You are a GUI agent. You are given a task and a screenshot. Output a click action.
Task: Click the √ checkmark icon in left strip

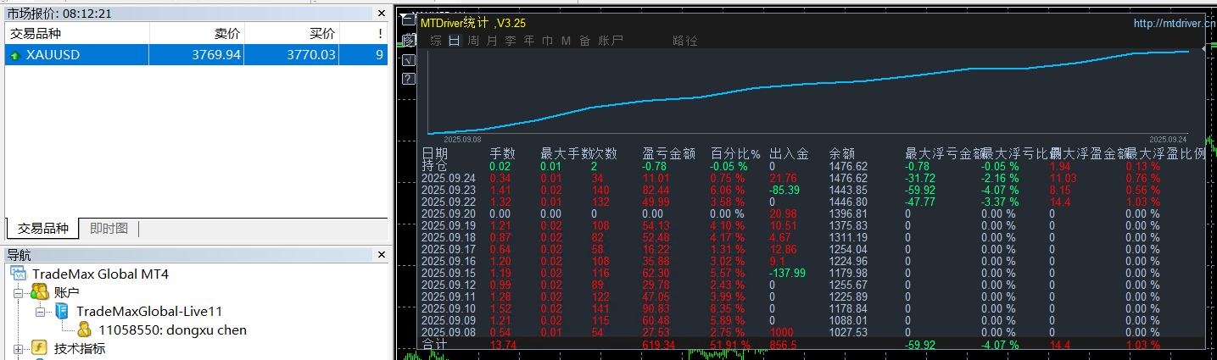(408, 60)
